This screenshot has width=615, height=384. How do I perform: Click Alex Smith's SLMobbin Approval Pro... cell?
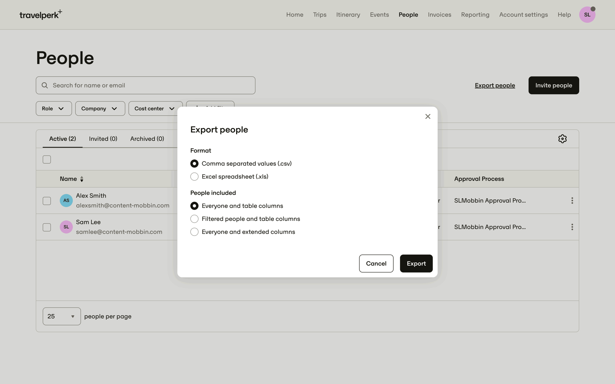(x=490, y=201)
